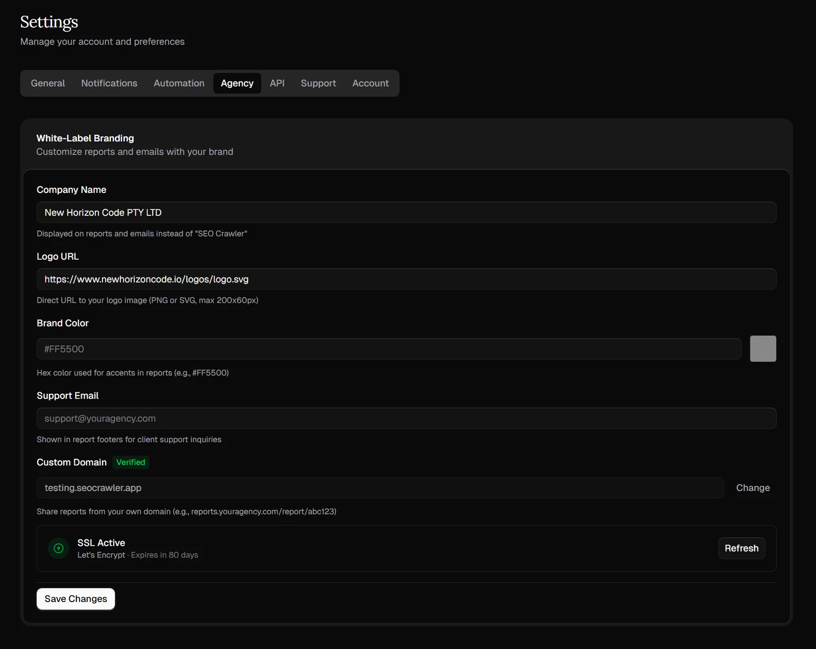The image size is (816, 649).
Task: Refresh the SSL status
Action: pos(742,548)
